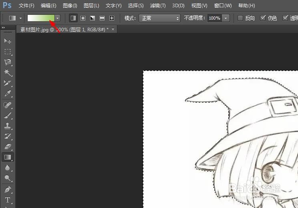Open the 图层(L) menu
The width and height of the screenshot is (298, 208).
click(91, 6)
